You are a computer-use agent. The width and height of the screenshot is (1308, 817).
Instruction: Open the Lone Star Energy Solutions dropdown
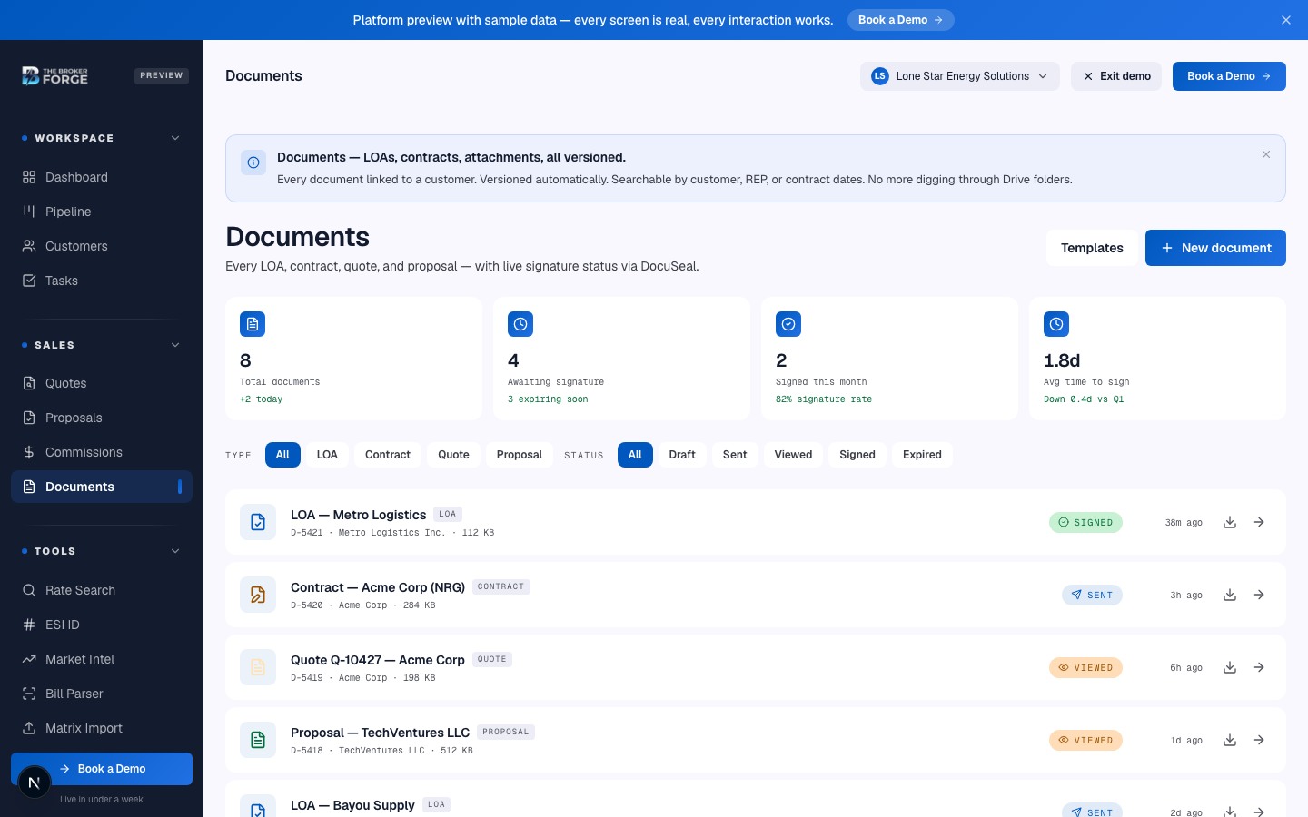[x=960, y=76]
